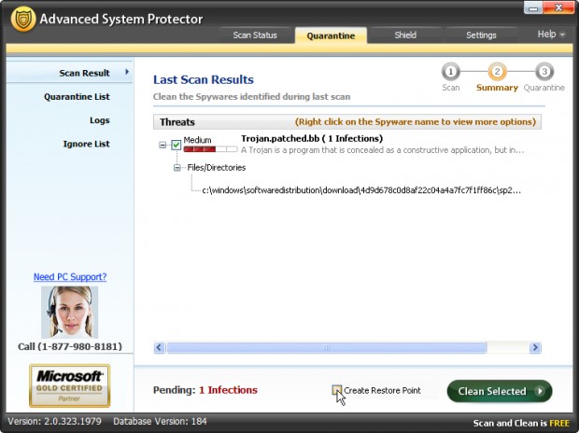The height and width of the screenshot is (433, 579).
Task: Click the horizontal scrollbar thumb
Action: pos(327,347)
